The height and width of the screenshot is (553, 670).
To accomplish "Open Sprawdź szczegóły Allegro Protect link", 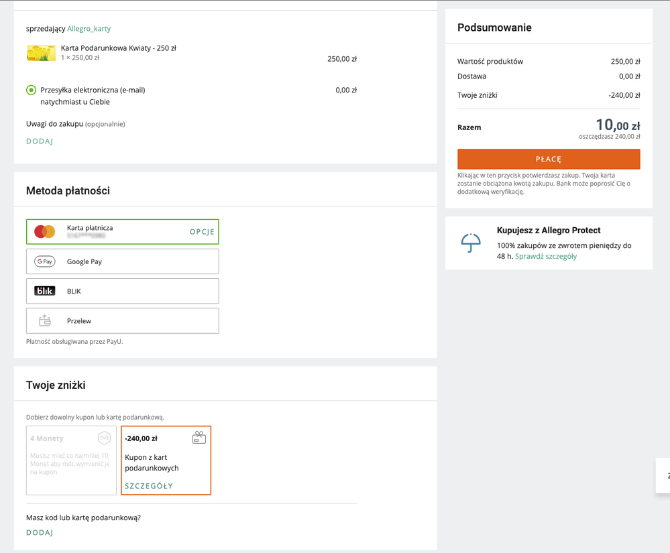I will 546,256.
